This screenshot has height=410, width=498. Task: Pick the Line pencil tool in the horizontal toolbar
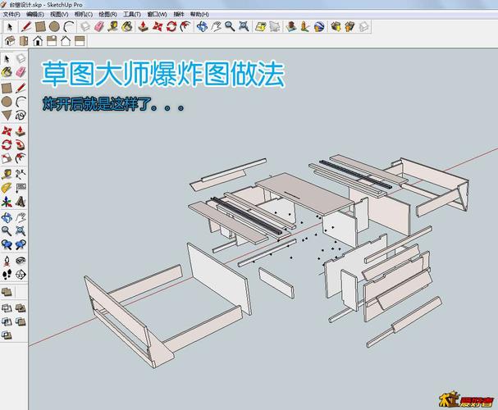pyautogui.click(x=26, y=27)
